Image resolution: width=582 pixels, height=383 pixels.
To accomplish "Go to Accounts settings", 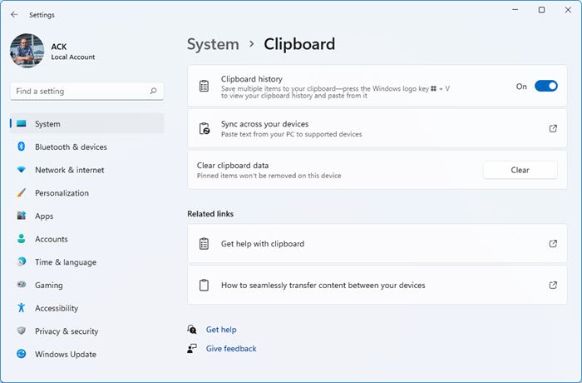I will pyautogui.click(x=51, y=239).
